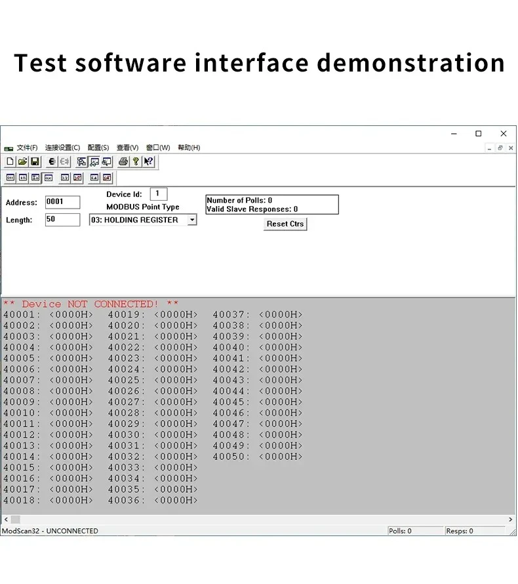
Task: Select register 40027 row
Action: 153,402
